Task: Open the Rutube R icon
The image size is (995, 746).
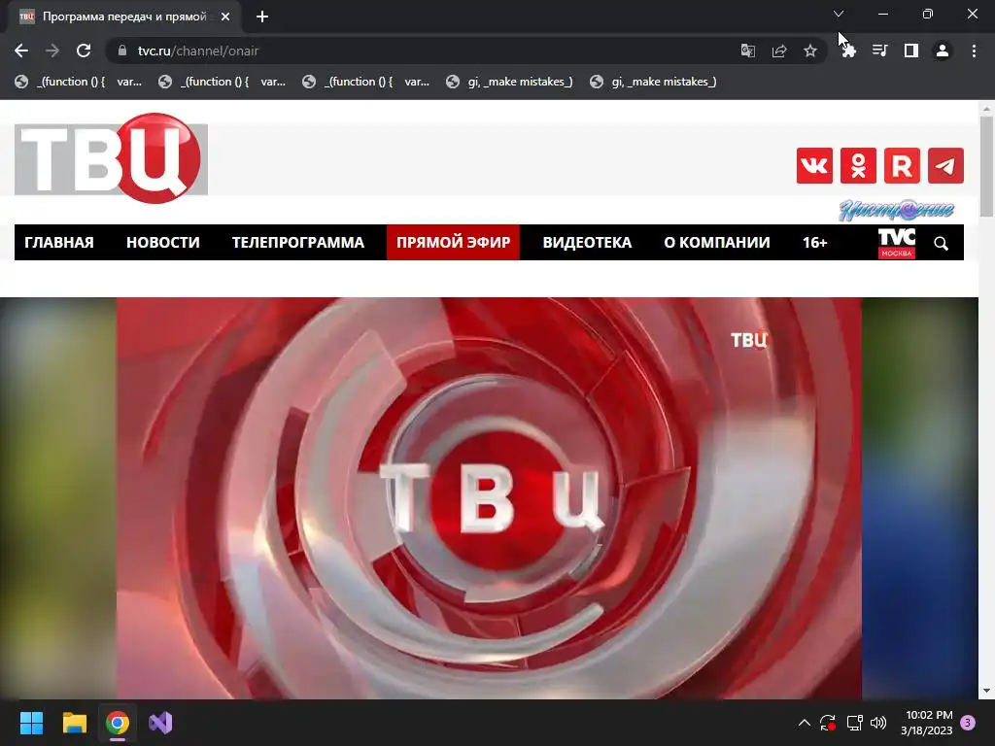Action: 902,165
